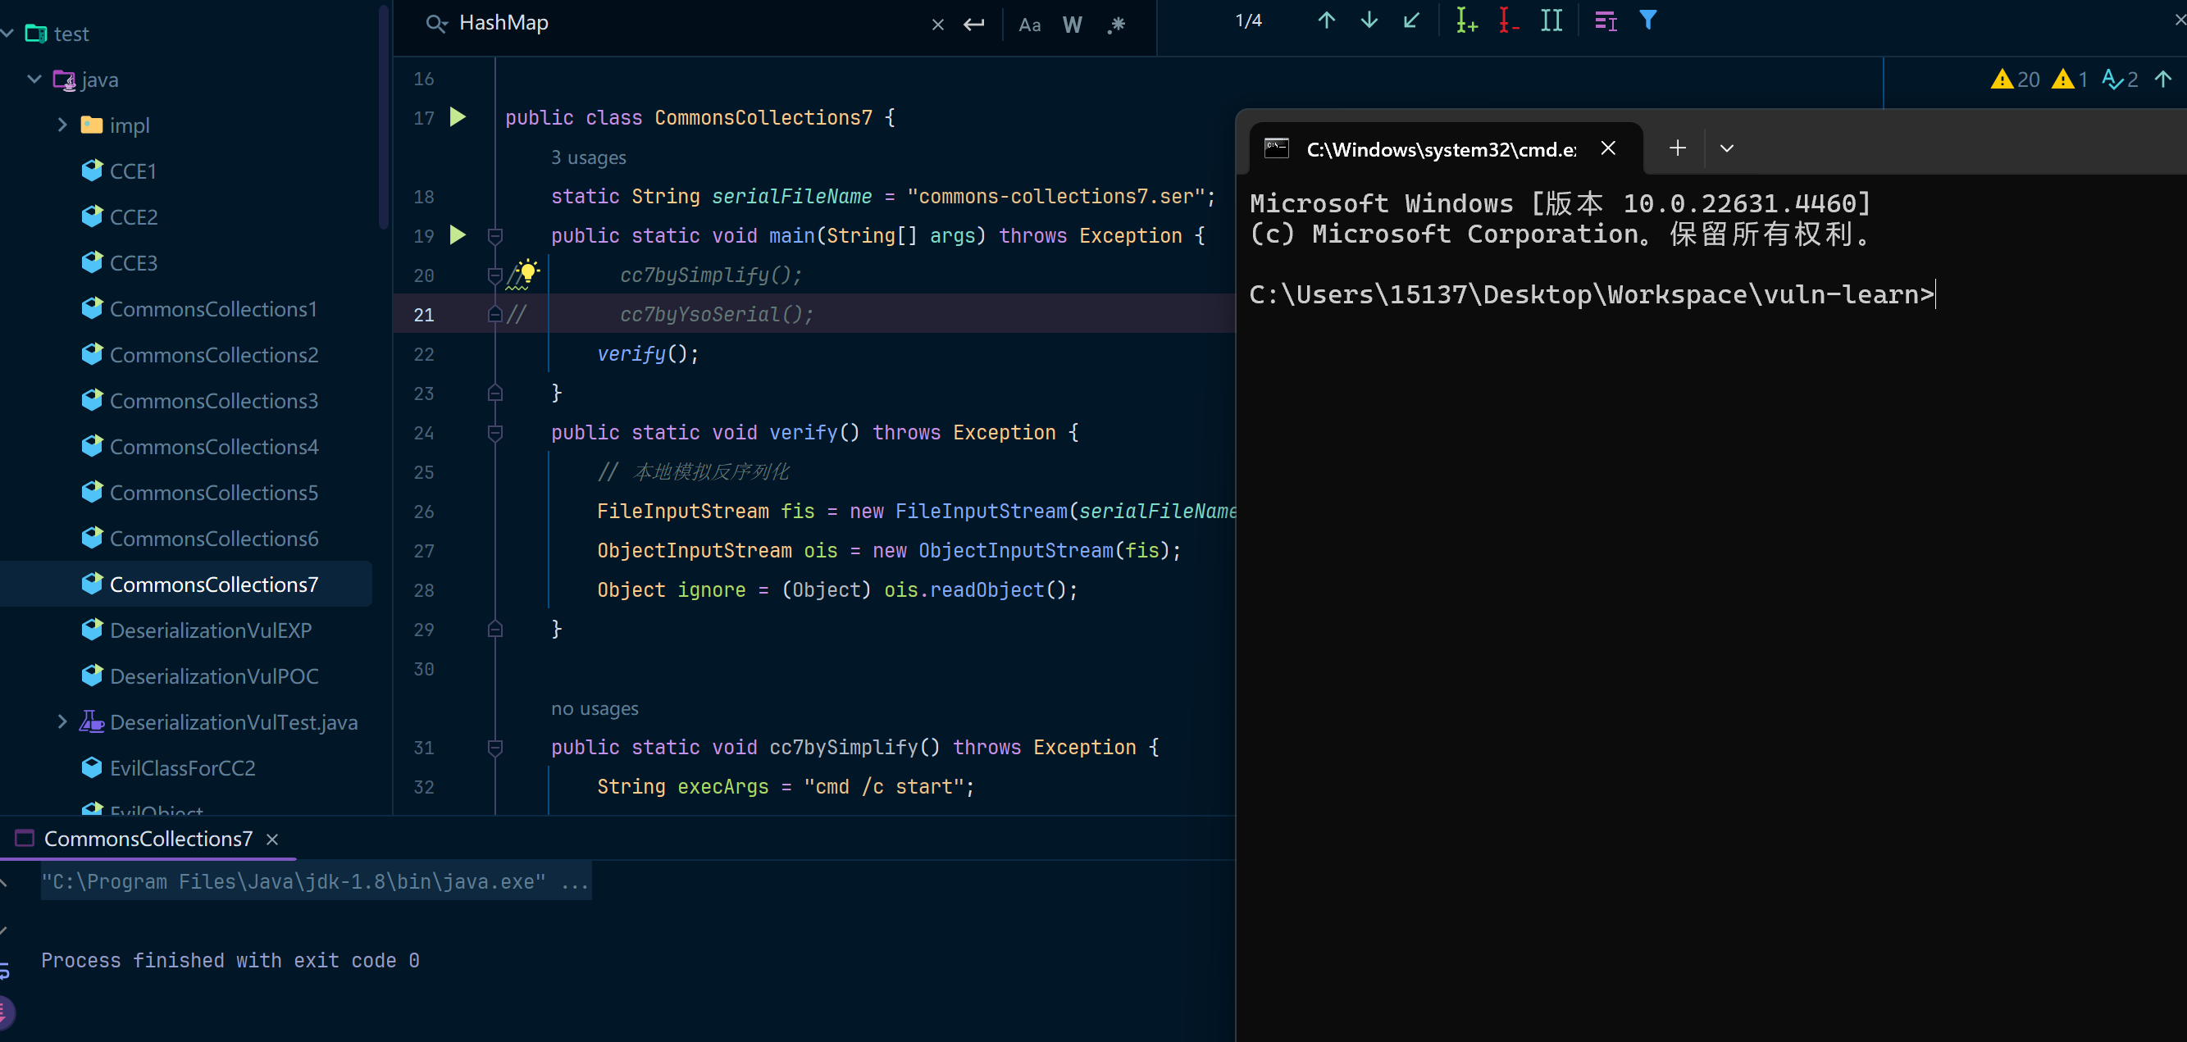
Task: Click the 2 typos indicator
Action: (2120, 79)
